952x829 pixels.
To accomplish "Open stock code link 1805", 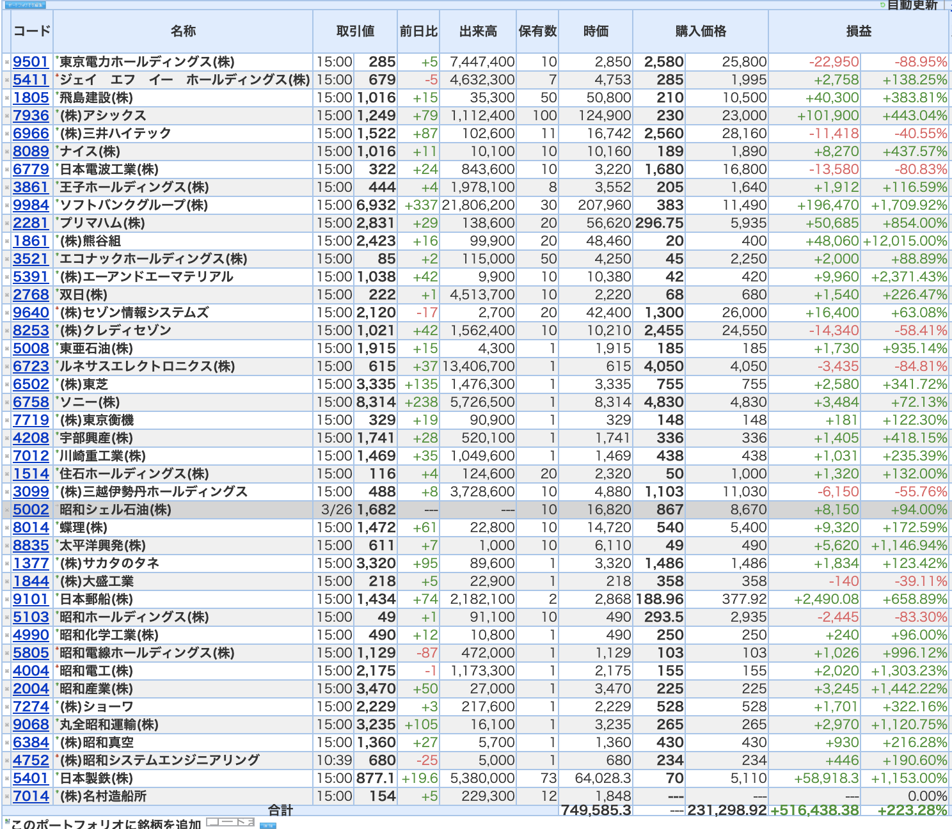I will pyautogui.click(x=31, y=98).
